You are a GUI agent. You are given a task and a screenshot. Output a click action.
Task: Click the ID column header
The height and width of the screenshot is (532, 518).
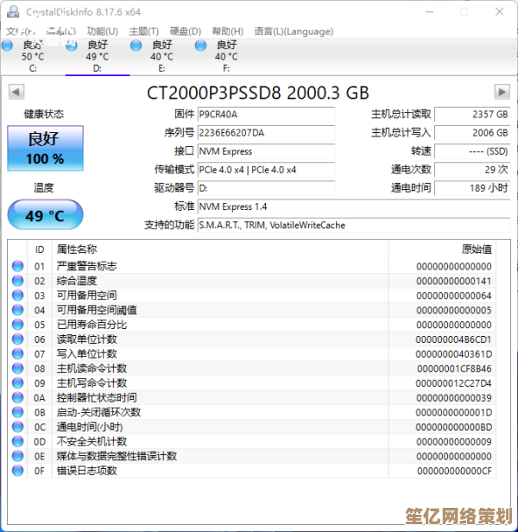click(40, 250)
